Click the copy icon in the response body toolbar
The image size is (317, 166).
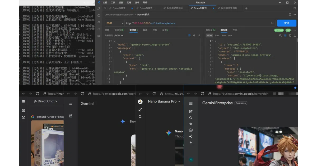(x=290, y=36)
